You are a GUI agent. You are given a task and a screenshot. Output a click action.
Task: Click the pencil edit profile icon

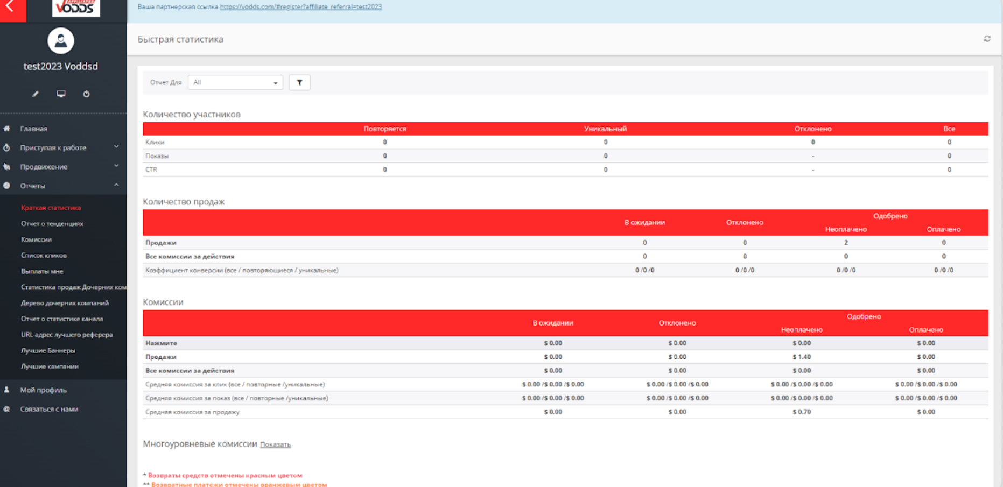36,94
